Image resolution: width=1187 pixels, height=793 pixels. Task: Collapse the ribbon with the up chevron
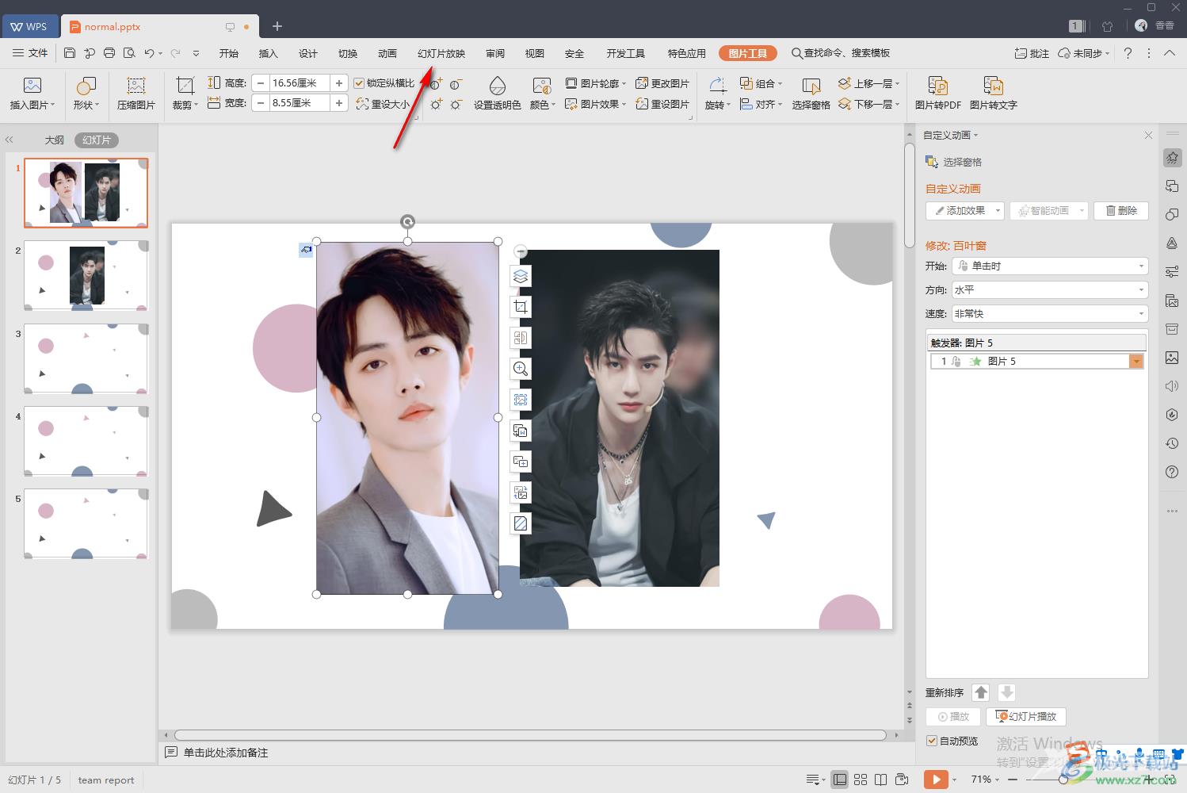[x=1170, y=53]
